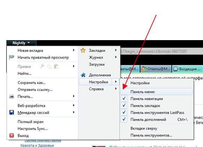Open the Nightly application menu button
Screen dimensions: 203x147
pos(21,43)
